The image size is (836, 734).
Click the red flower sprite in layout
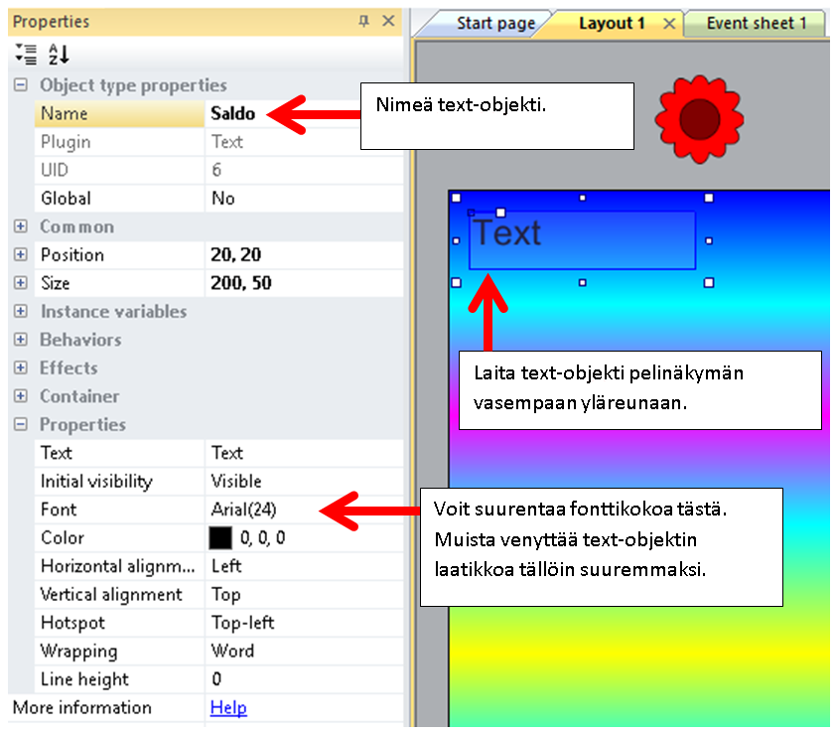tap(699, 118)
